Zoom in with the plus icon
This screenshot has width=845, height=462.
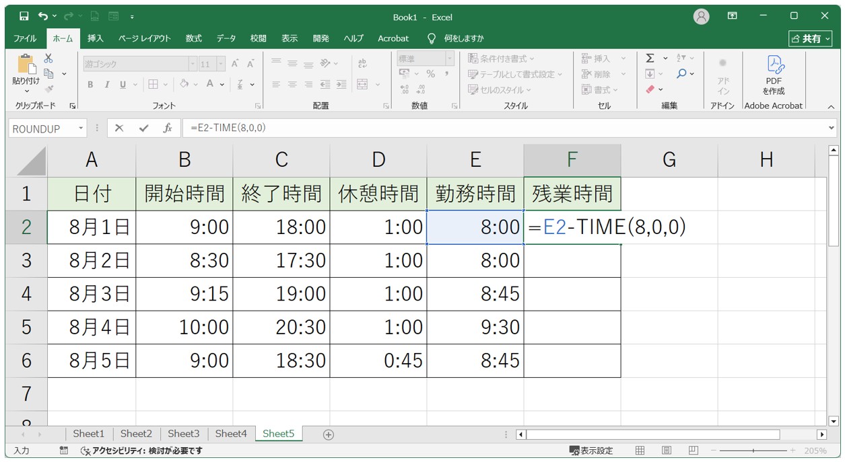point(792,451)
